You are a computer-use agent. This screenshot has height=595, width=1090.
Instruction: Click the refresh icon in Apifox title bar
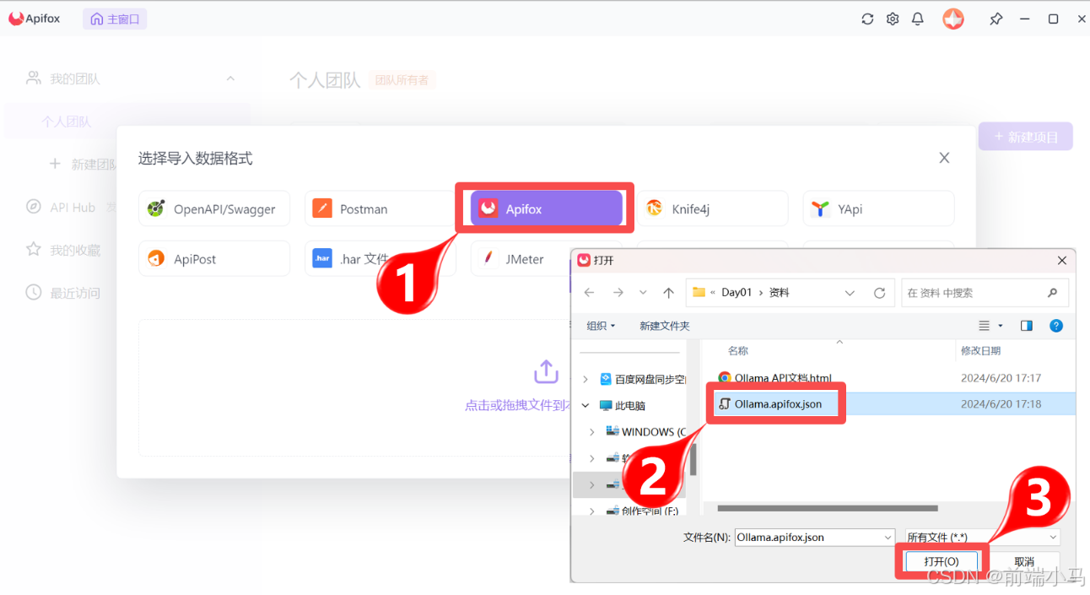867,19
